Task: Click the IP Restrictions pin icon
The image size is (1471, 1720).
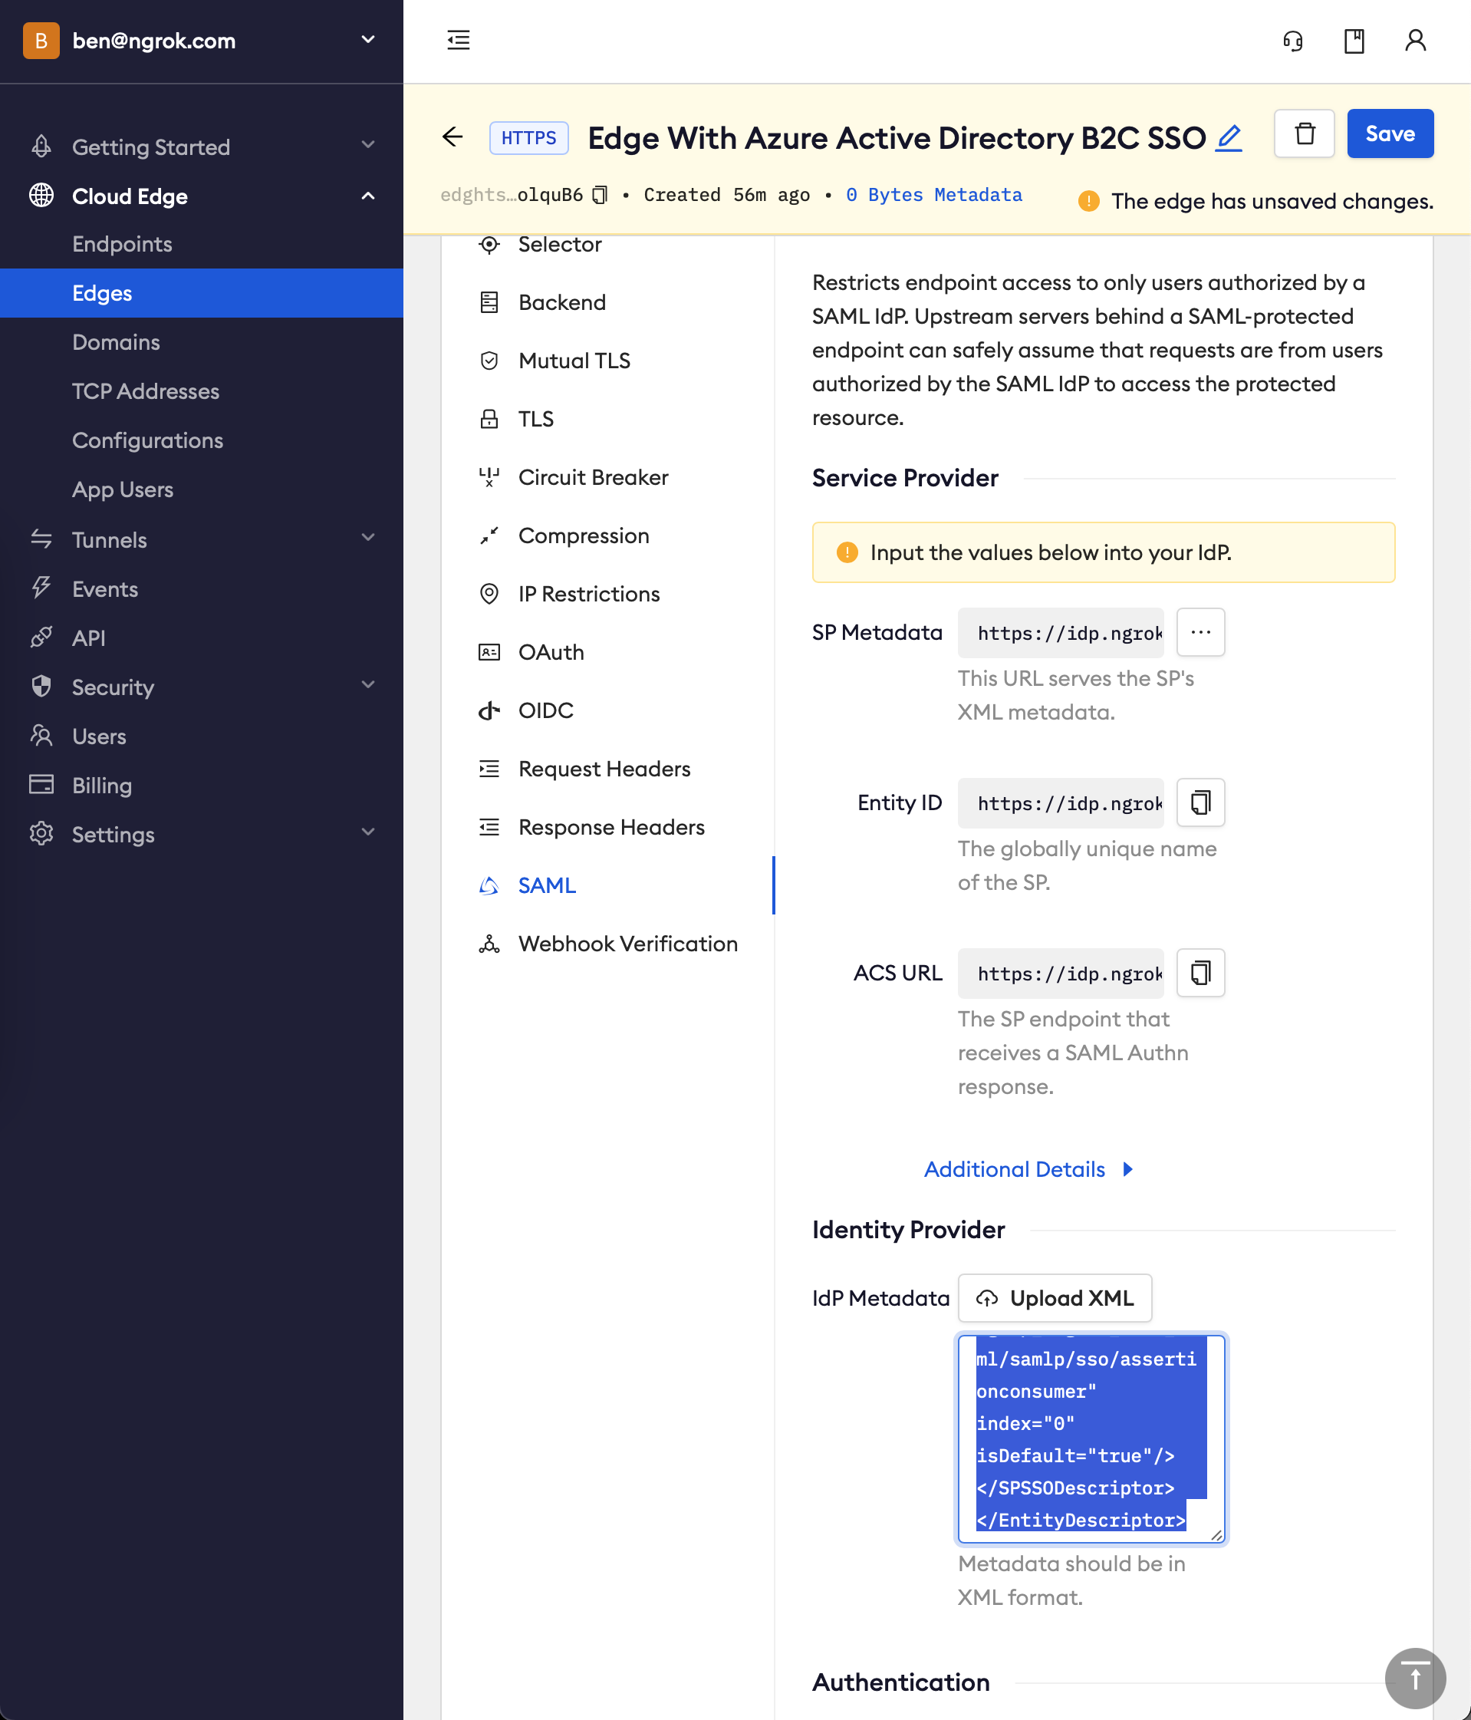Action: [x=489, y=595]
